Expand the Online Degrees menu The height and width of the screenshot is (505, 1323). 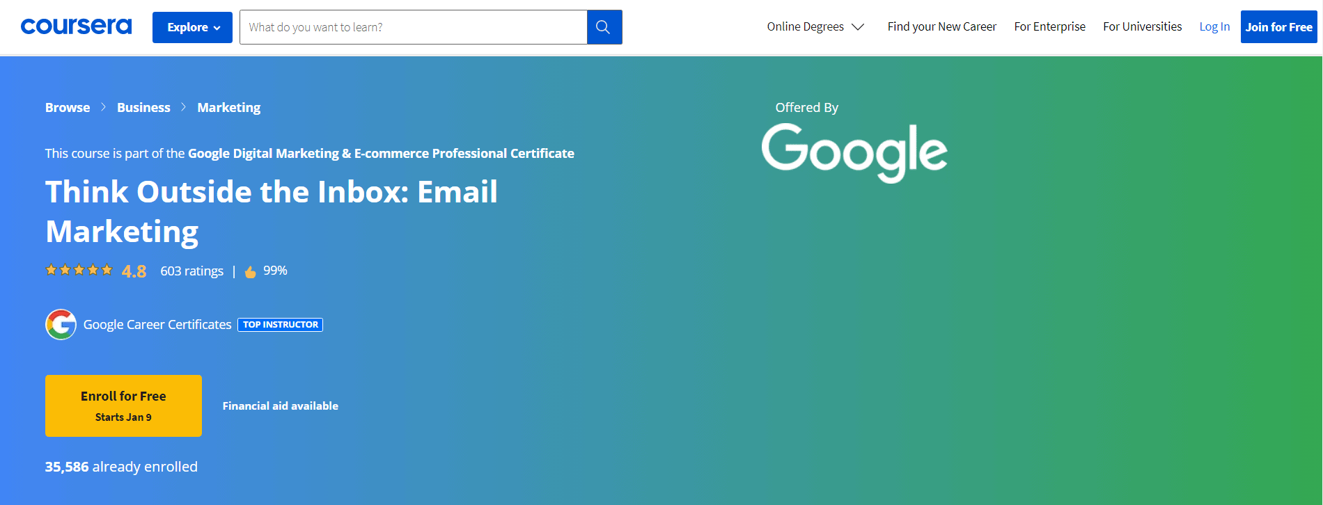(815, 26)
